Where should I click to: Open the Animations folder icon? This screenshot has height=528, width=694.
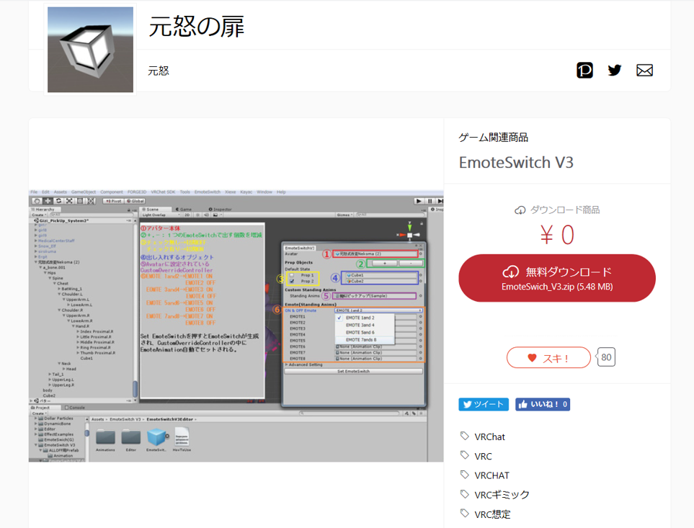(105, 437)
